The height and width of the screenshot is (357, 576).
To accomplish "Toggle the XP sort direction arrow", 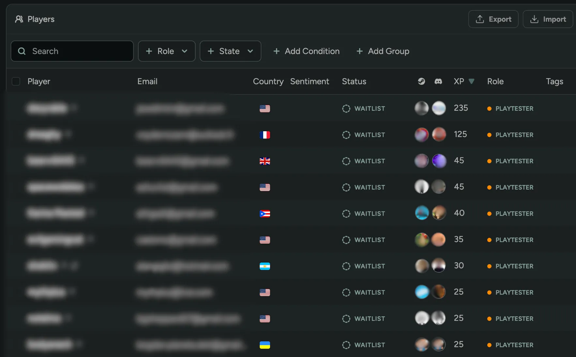I will pos(472,81).
